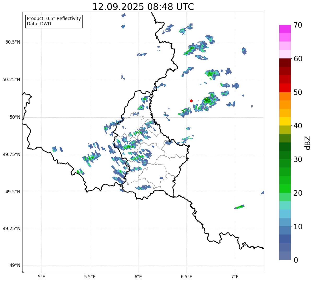This screenshot has height=282, width=314.
Task: Click the title text 12.09.2025 08:48 UTC
Action: pos(143,7)
